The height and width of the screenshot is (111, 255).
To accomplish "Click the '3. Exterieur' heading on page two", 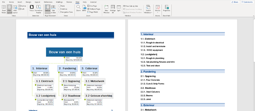I will point(182,105).
